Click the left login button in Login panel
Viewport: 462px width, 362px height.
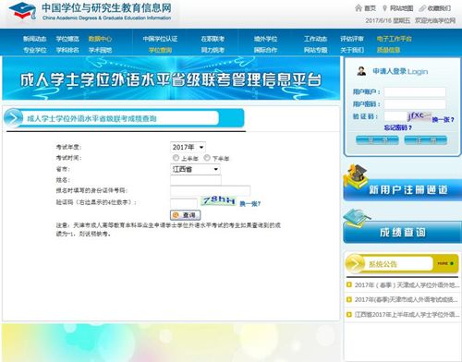377,140
